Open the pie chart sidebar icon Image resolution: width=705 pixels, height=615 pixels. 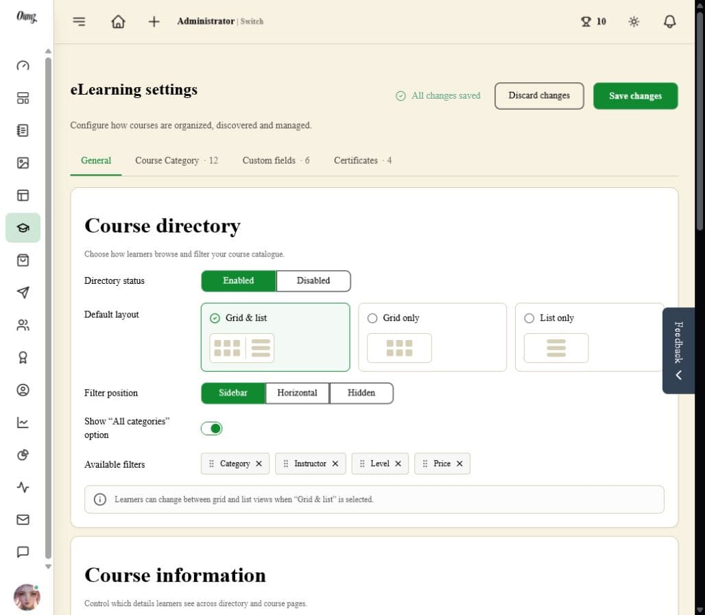tap(23, 455)
